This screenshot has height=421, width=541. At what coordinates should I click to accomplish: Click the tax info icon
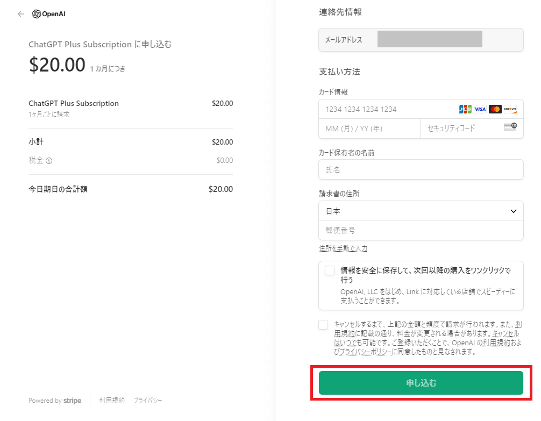pos(49,160)
